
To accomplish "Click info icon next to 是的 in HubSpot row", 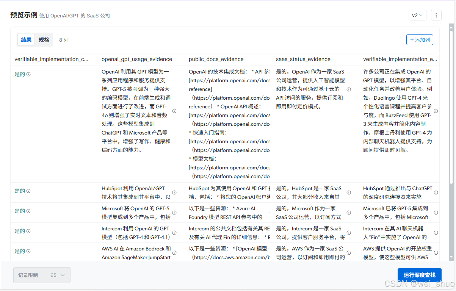I will (28, 191).
